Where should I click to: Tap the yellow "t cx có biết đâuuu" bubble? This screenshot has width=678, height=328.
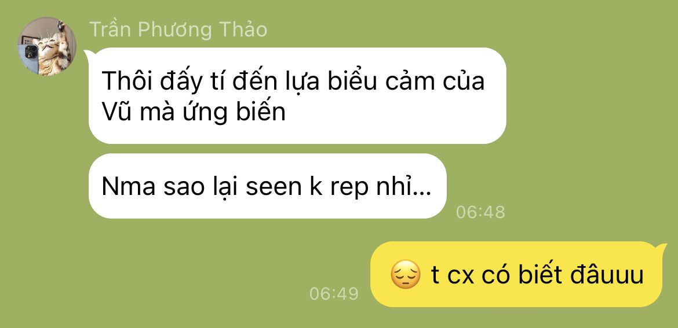click(516, 274)
